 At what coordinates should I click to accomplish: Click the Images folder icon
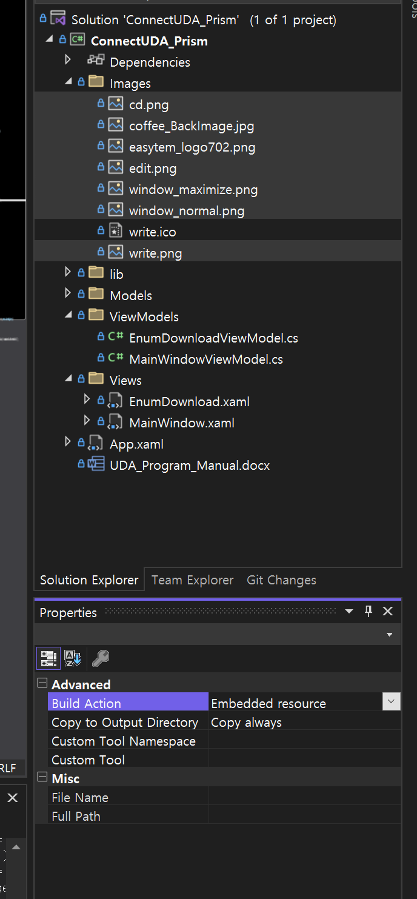coord(96,82)
